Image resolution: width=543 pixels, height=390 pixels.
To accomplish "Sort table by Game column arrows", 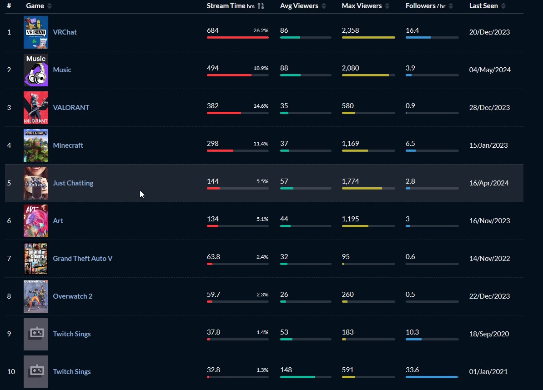I will coord(49,6).
